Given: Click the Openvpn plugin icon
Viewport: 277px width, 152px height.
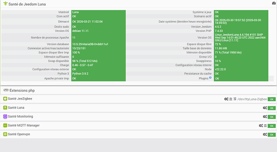Looking at the screenshot, I should [5, 134].
